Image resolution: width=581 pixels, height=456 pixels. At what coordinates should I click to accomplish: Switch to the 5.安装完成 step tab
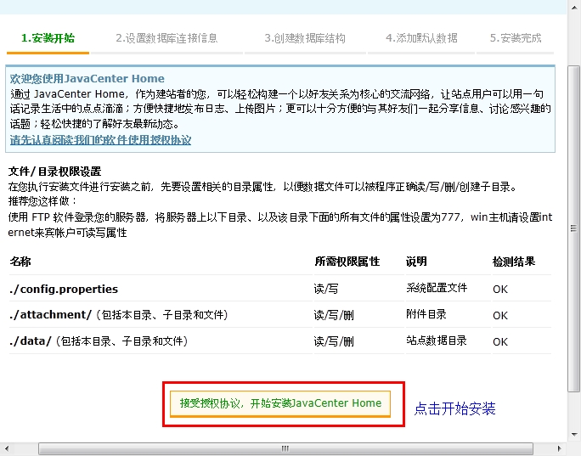click(516, 38)
